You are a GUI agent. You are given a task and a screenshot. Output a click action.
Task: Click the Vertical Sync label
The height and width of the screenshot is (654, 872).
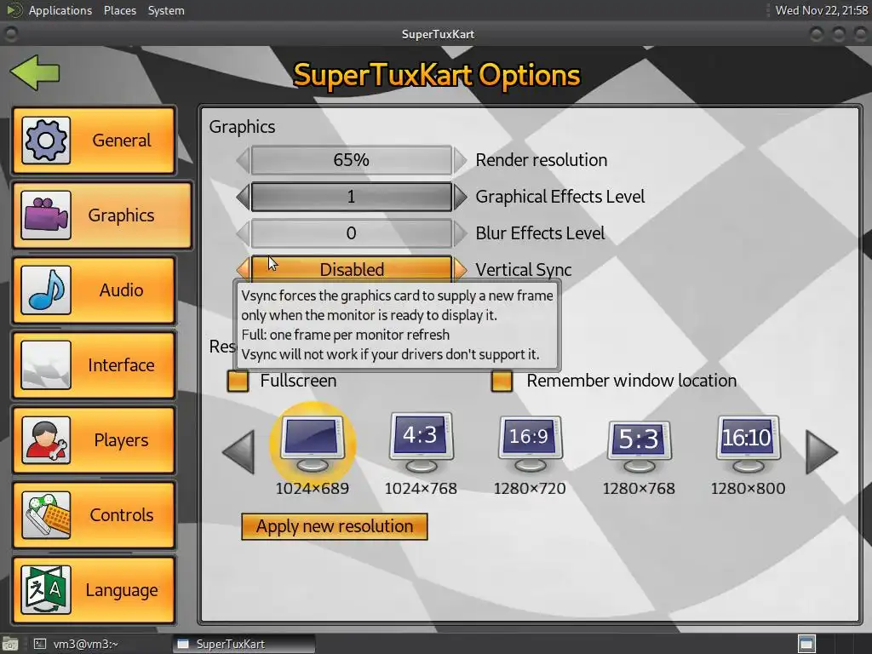(524, 270)
